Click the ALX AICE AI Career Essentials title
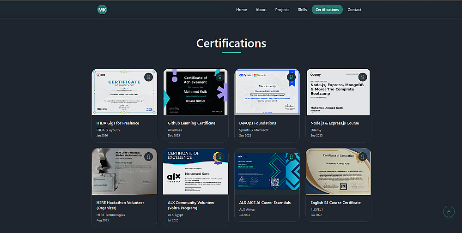 265,203
